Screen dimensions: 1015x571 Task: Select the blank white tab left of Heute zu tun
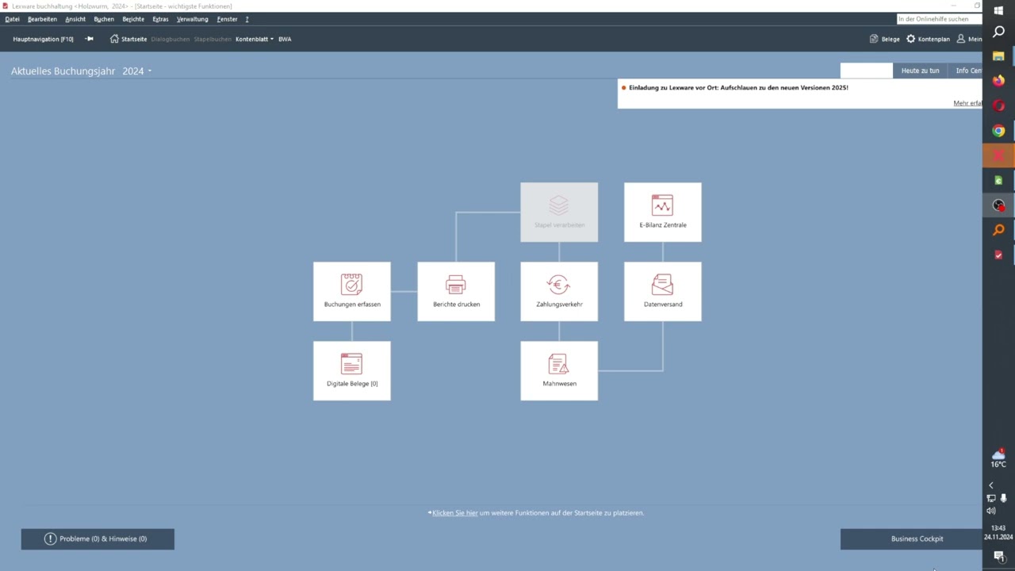(x=866, y=71)
